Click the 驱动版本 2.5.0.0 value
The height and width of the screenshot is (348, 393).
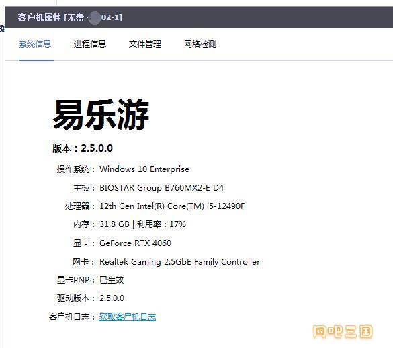112,298
